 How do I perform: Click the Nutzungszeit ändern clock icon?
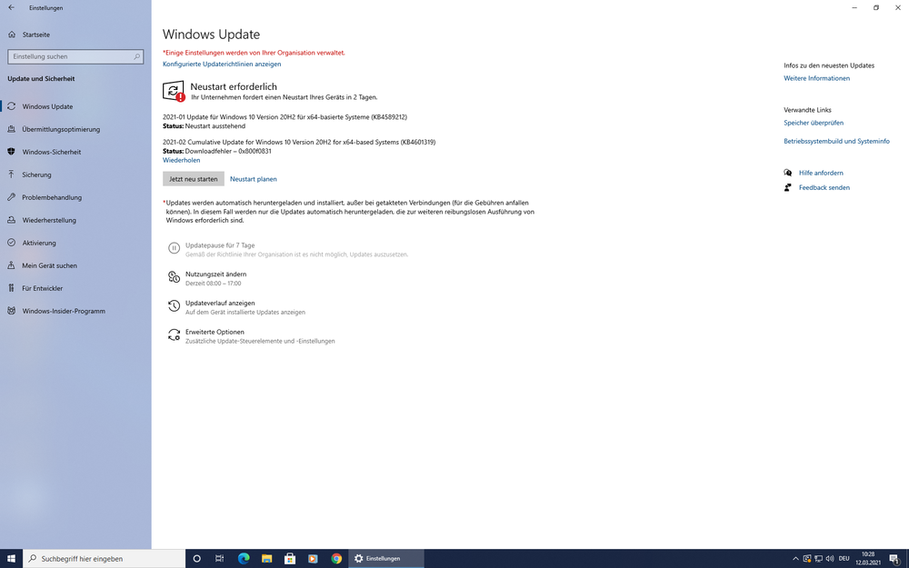[x=174, y=277]
